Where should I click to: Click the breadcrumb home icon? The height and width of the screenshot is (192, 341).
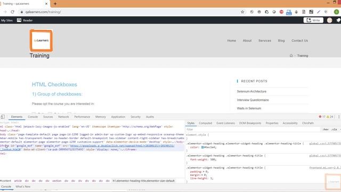tap(291, 55)
